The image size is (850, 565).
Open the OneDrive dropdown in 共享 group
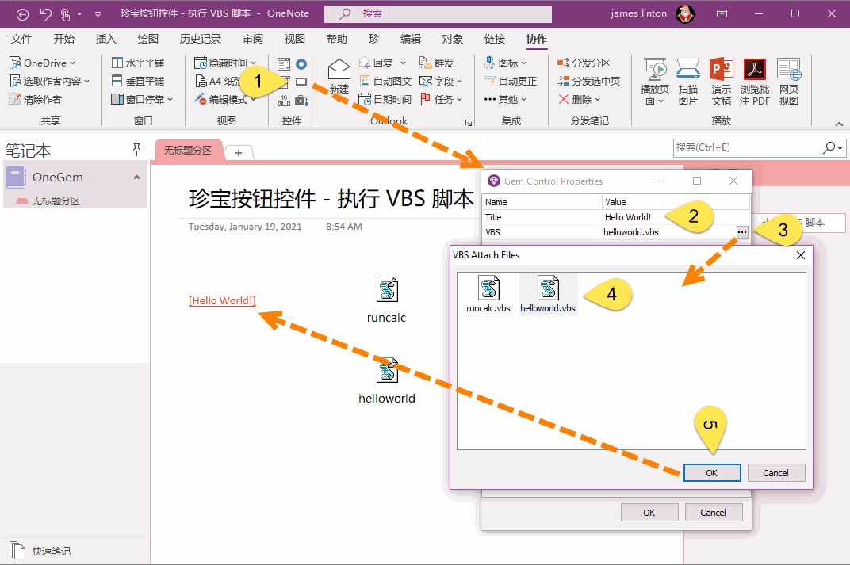pyautogui.click(x=42, y=63)
